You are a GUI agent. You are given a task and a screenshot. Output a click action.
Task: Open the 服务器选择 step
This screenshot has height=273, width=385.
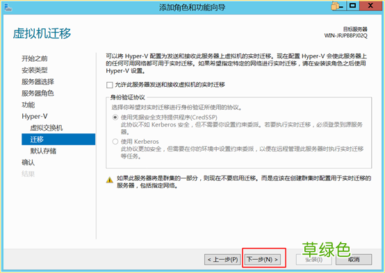coord(38,82)
